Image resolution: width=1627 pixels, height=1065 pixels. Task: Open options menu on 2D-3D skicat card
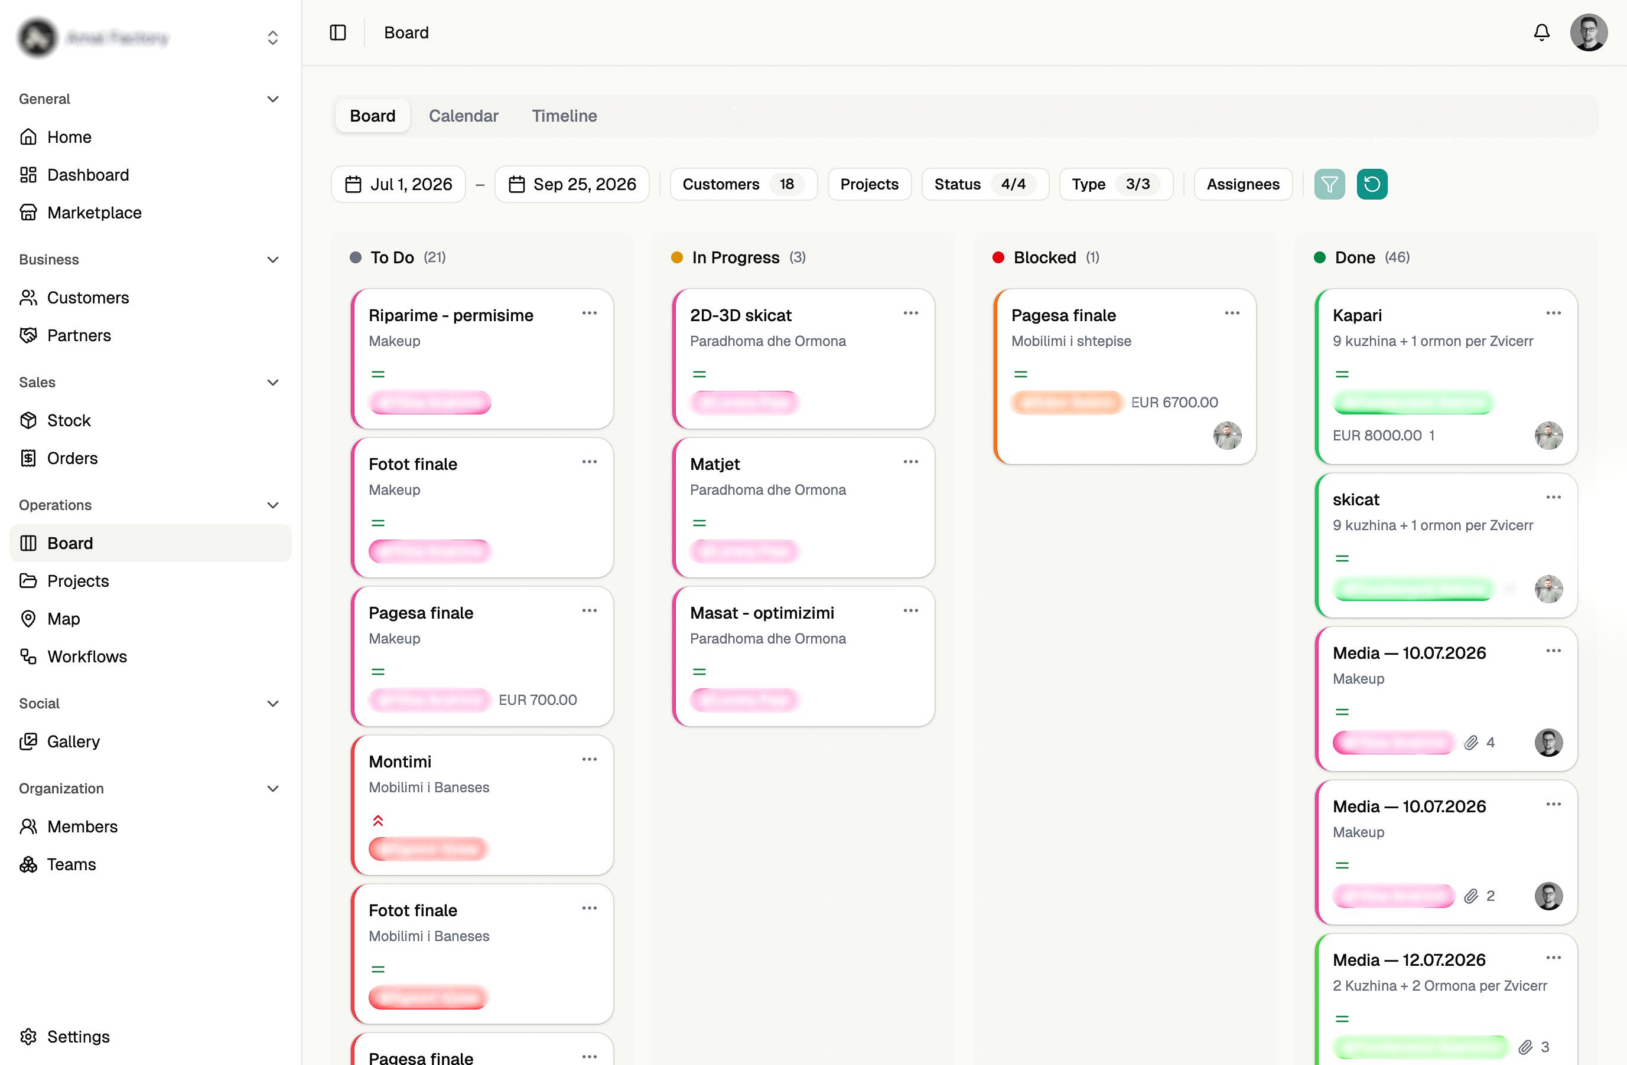tap(910, 313)
